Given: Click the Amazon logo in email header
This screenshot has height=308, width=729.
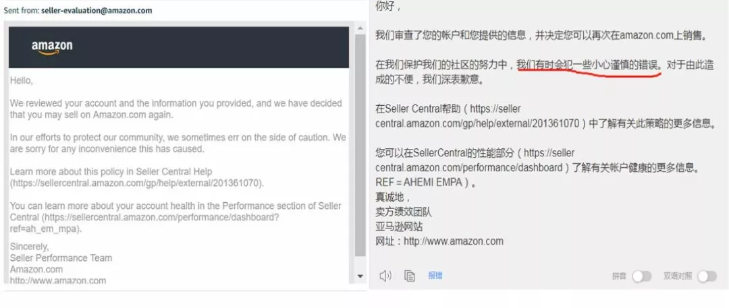Looking at the screenshot, I should pos(51,47).
